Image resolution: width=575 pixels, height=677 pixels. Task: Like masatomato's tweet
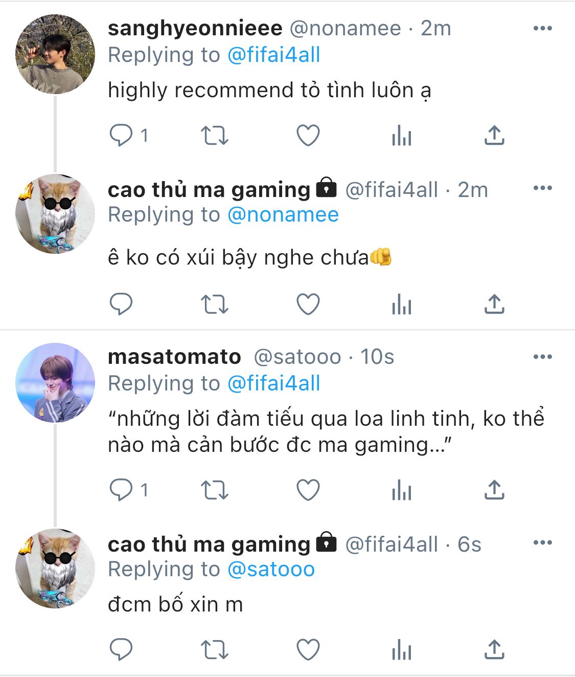[x=308, y=490]
